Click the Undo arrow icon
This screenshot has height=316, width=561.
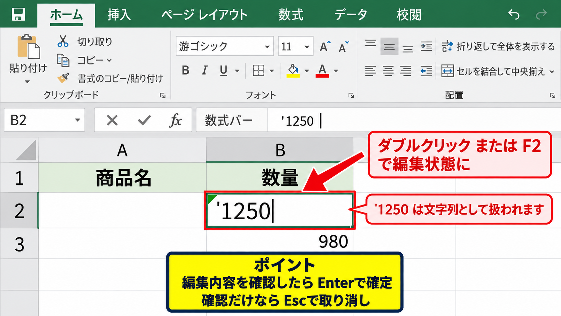514,14
